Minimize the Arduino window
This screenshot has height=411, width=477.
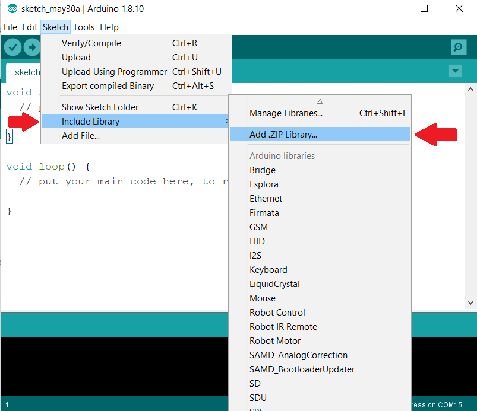pos(390,8)
